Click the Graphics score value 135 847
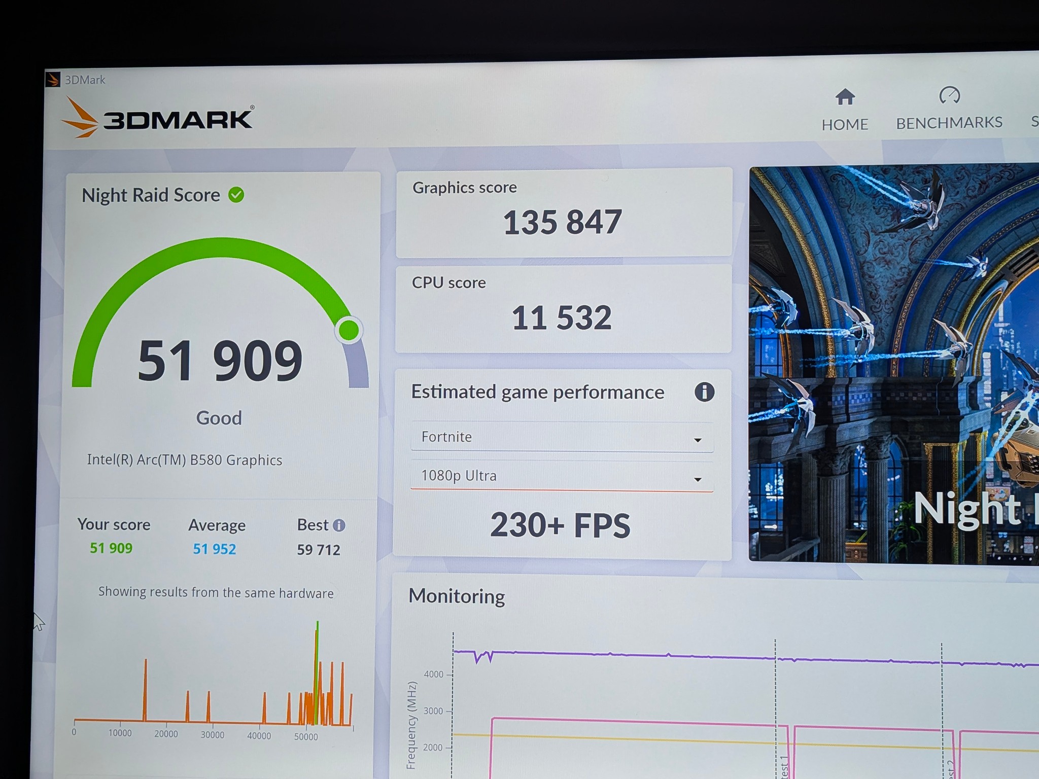The width and height of the screenshot is (1039, 779). pos(563,222)
